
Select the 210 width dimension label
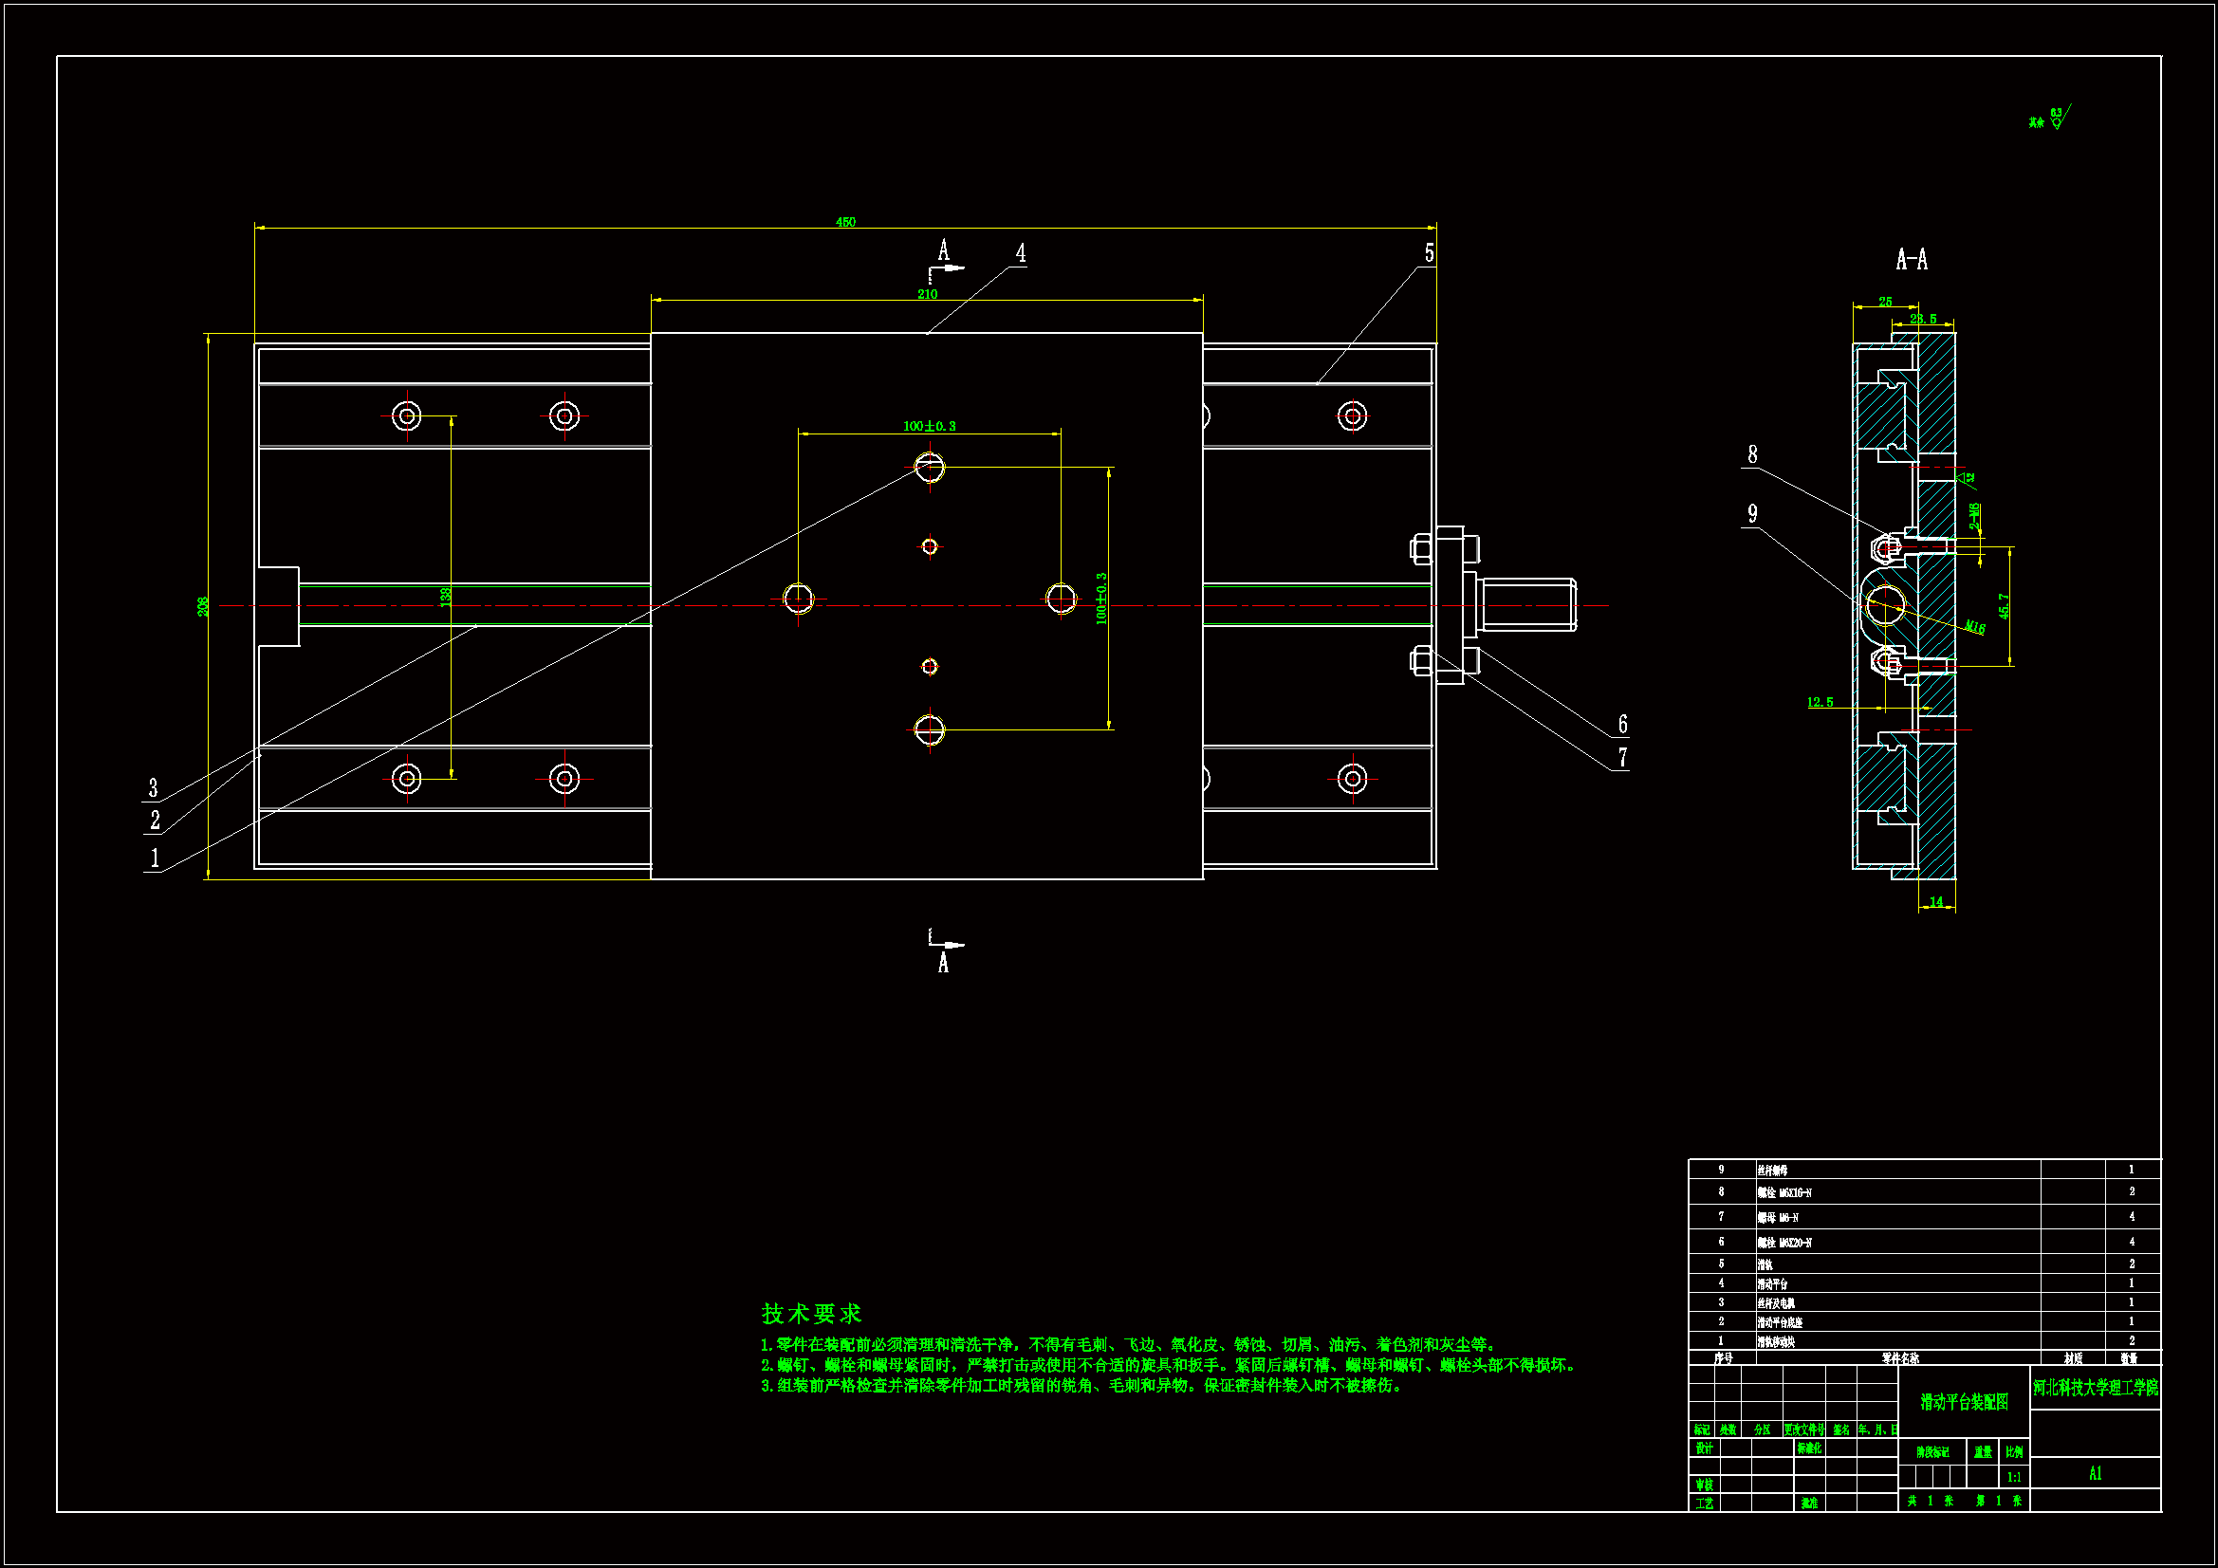(x=927, y=294)
